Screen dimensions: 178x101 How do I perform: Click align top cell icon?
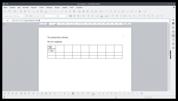[x=61, y=94]
